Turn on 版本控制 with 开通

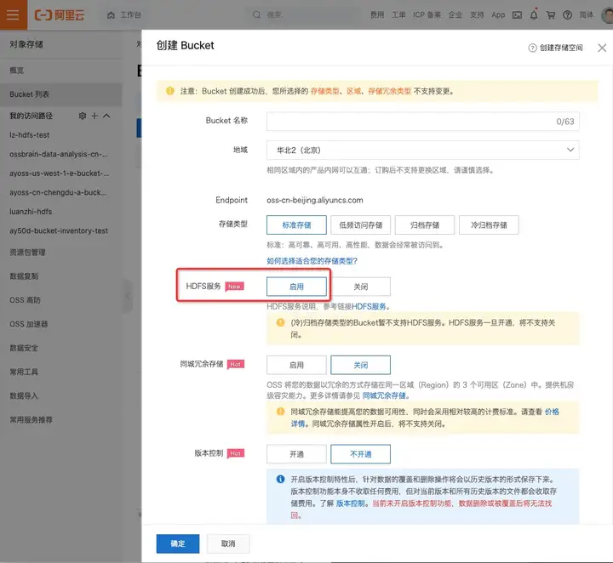click(x=296, y=454)
